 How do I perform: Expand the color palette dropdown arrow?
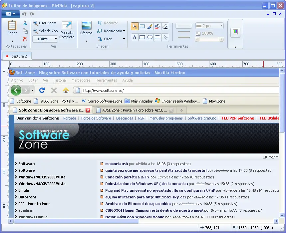pos(235,47)
